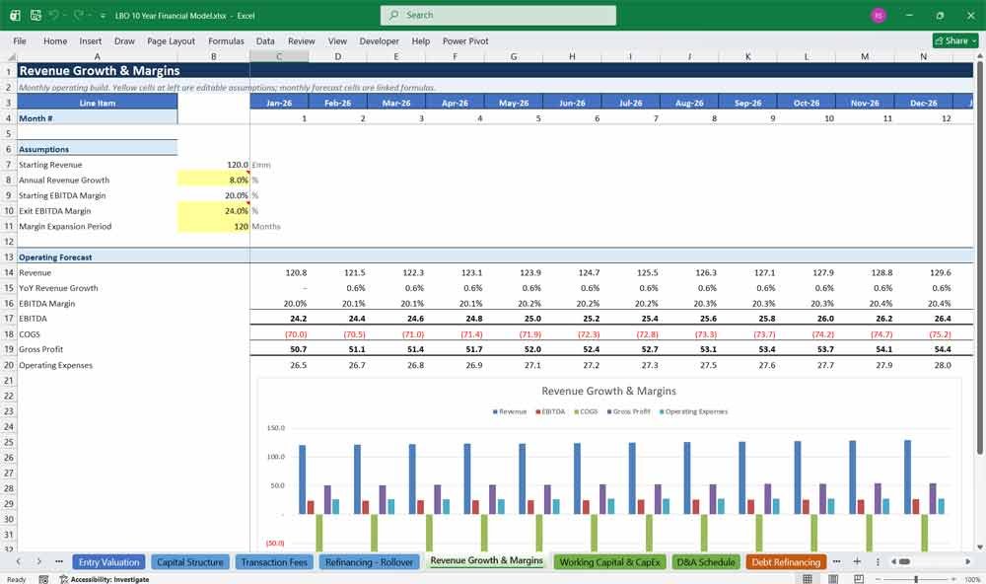Select the Revenue Growth & Margins sheet tab

(486, 560)
